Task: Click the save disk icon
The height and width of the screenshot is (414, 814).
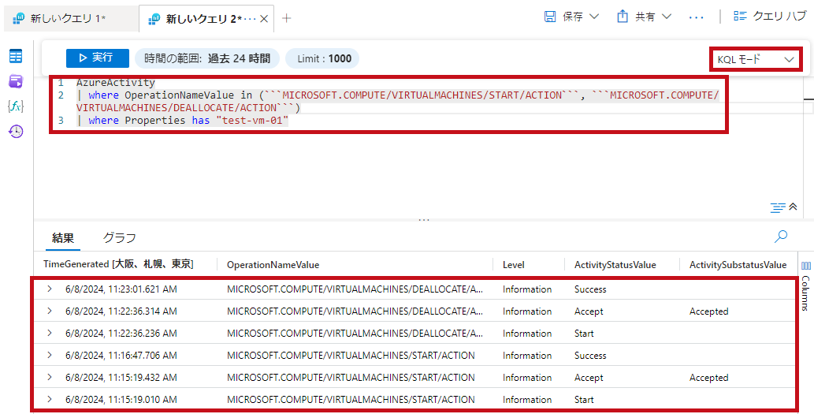Action: 550,17
